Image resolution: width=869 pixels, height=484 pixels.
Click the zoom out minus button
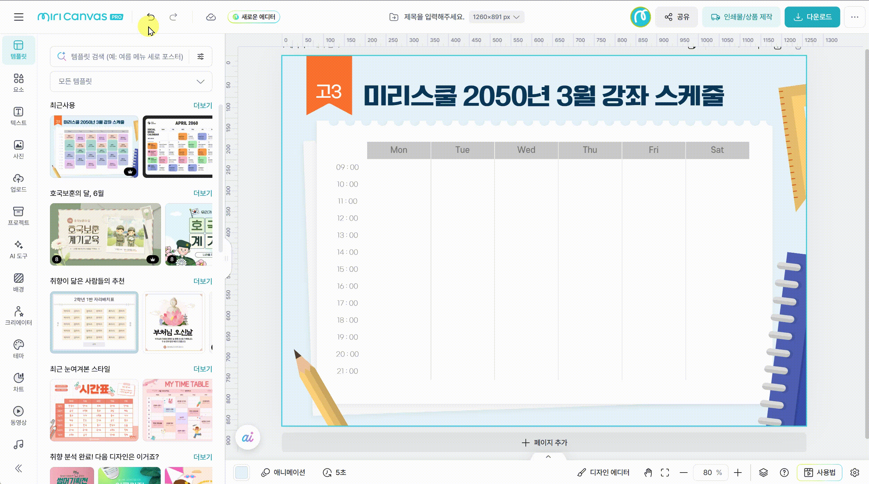[684, 473]
